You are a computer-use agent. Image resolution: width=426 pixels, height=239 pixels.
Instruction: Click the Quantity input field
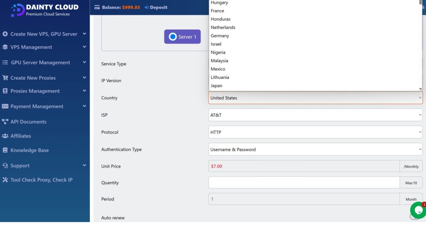click(x=304, y=183)
